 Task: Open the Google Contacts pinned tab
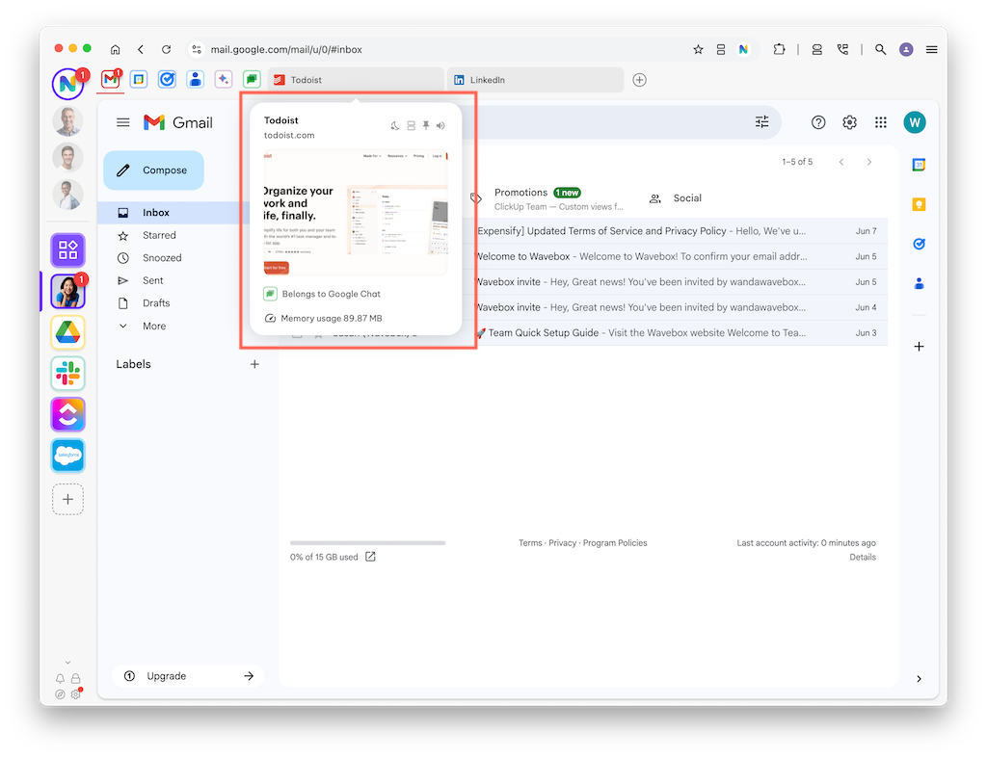195,79
